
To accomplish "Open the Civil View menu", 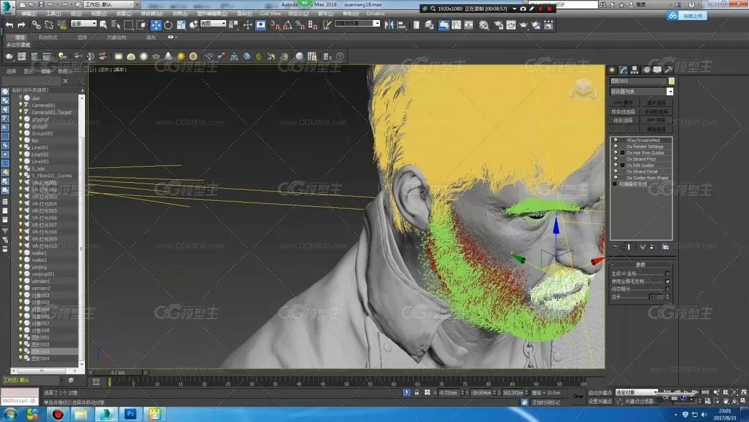I will [270, 13].
